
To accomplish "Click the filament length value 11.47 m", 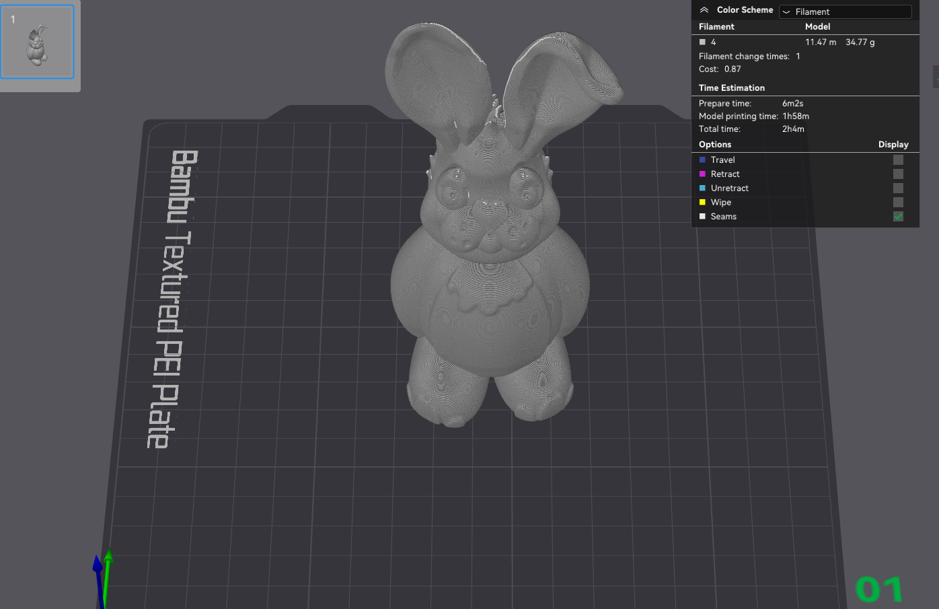I will click(x=821, y=42).
